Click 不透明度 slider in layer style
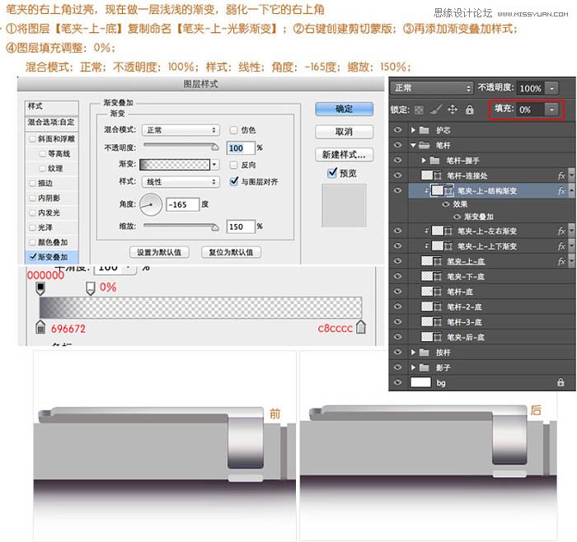This screenshot has width=577, height=542. click(181, 146)
